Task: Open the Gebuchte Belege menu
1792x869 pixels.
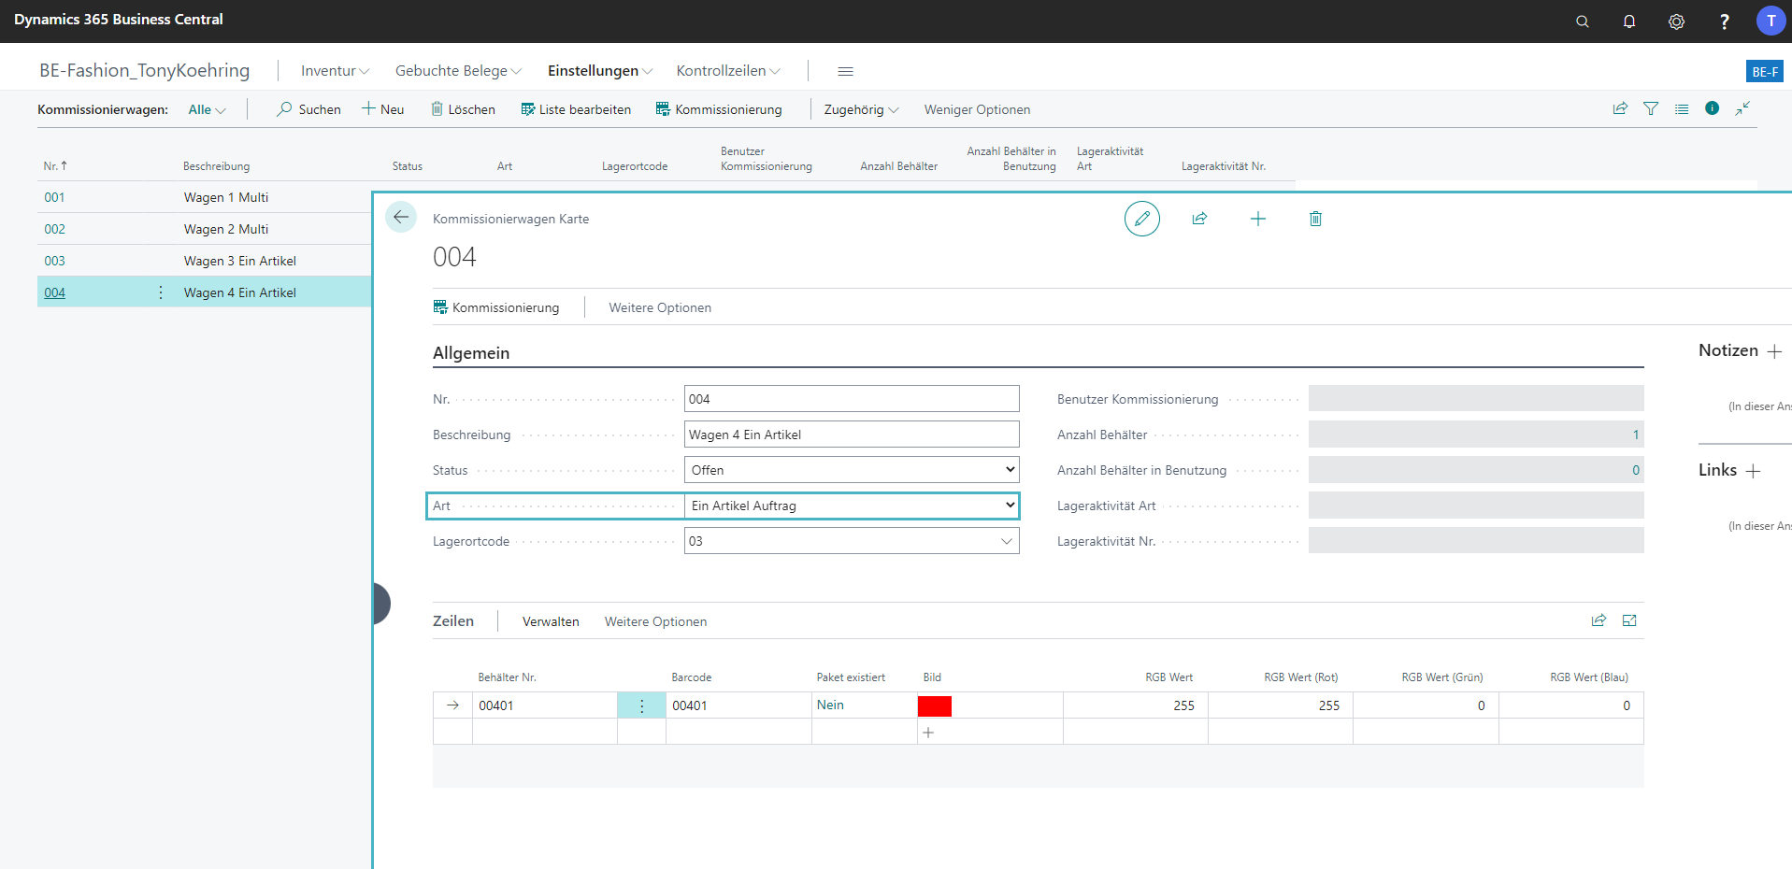Action: tap(457, 71)
